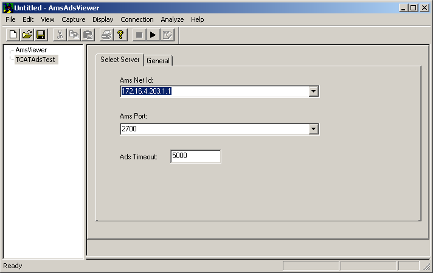Click the Ads Timeout field showing 5000

click(x=195, y=156)
